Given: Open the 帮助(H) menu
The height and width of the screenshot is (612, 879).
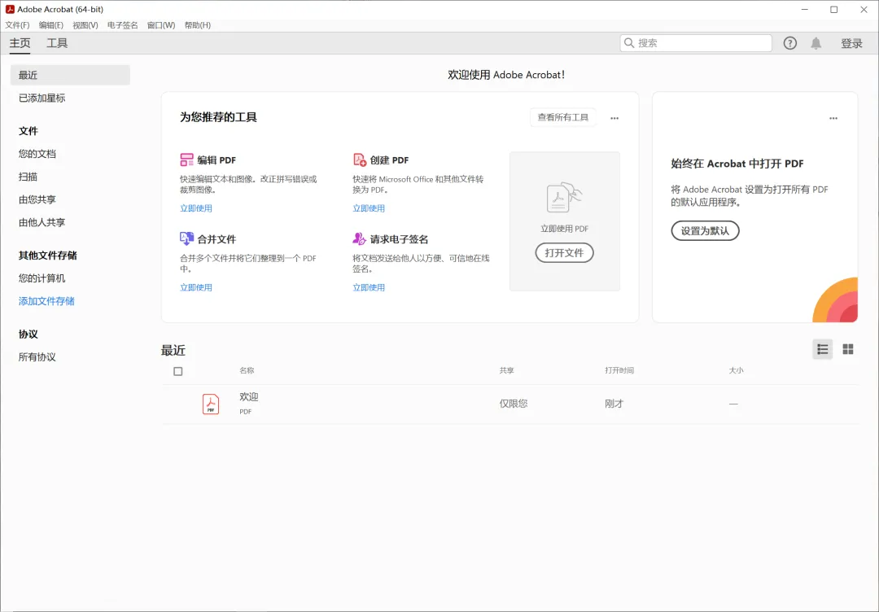Looking at the screenshot, I should click(197, 25).
